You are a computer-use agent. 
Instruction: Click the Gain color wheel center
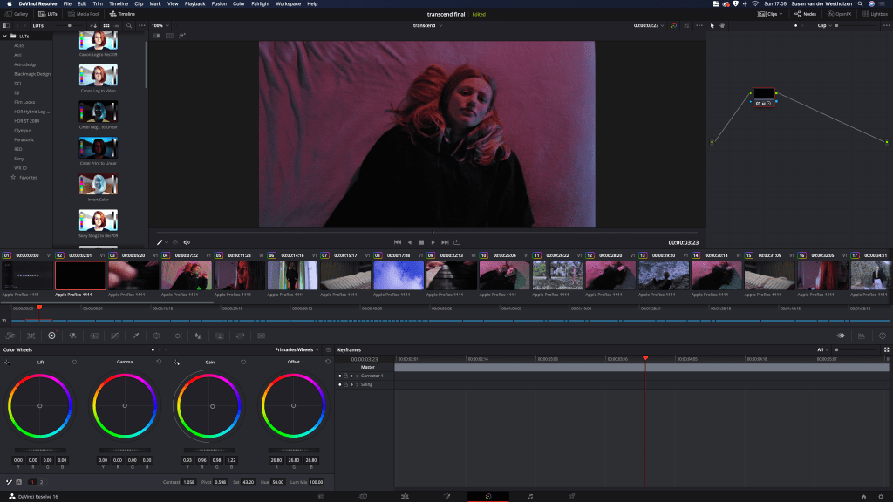tap(209, 406)
